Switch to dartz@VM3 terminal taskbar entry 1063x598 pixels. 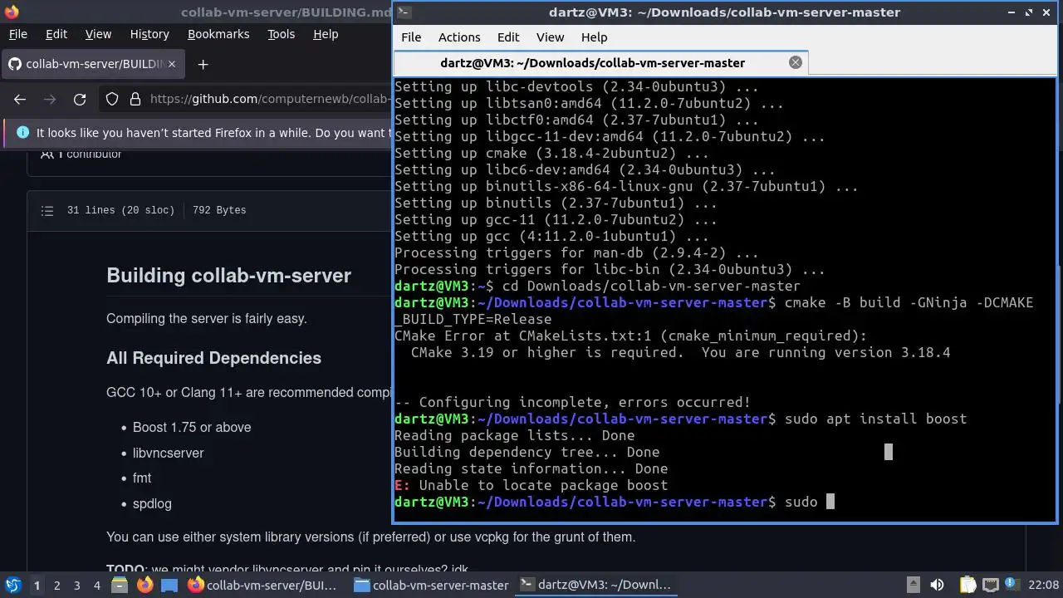[x=597, y=586]
